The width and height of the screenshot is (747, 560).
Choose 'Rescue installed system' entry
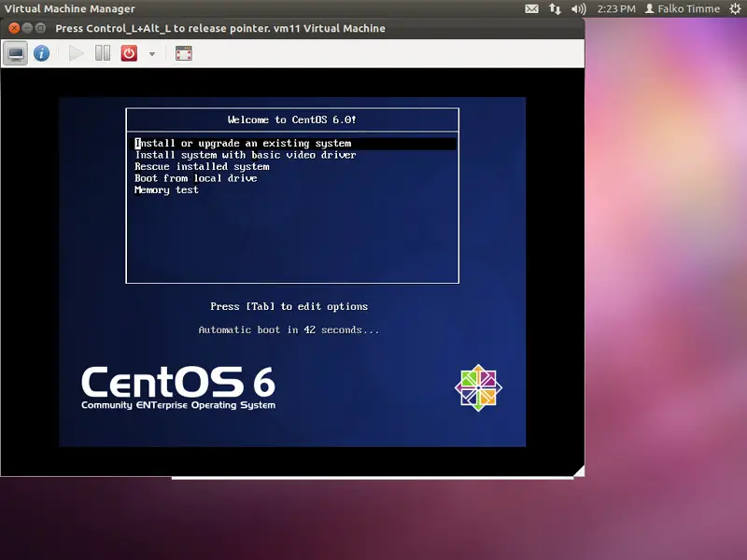point(202,167)
